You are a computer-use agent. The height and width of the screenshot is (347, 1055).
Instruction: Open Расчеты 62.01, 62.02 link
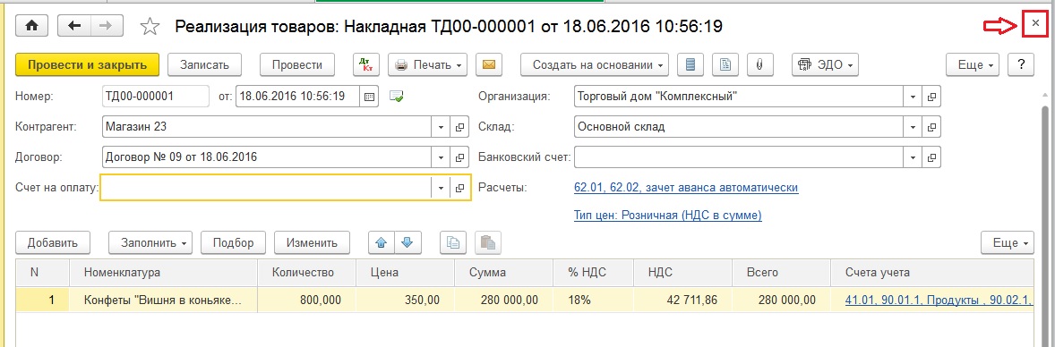(686, 188)
